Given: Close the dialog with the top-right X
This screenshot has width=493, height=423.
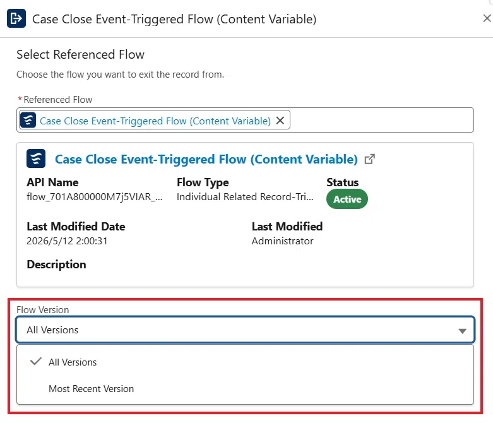Looking at the screenshot, I should tap(487, 18).
